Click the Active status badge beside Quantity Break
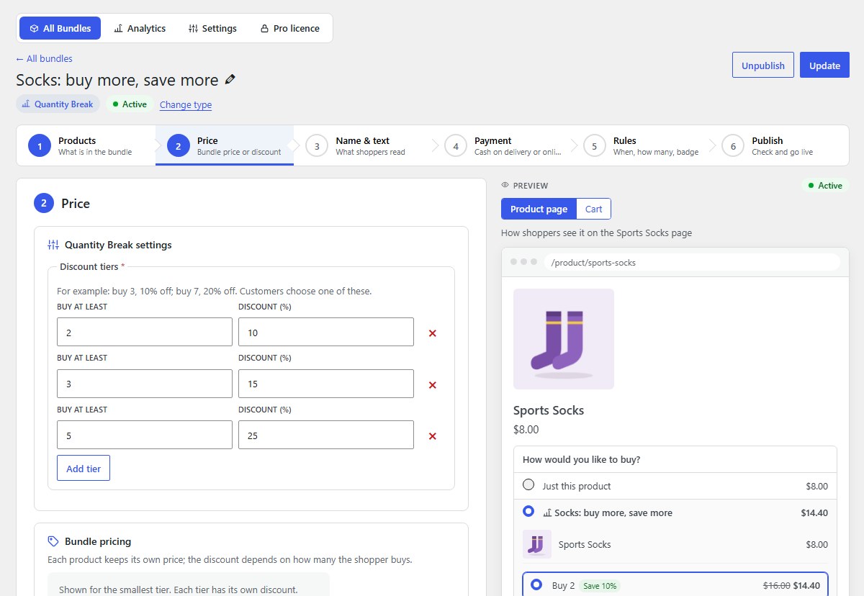 [130, 104]
